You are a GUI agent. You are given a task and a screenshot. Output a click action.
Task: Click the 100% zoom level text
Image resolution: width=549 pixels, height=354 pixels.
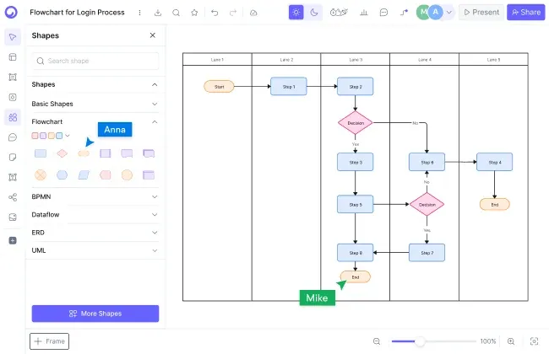click(x=488, y=341)
